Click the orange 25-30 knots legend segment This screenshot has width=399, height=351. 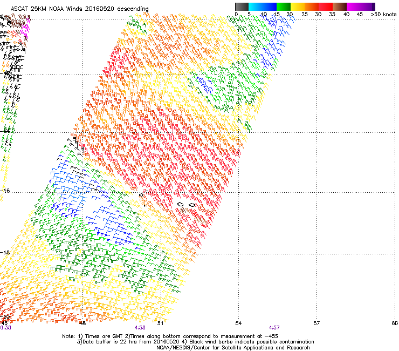312,6
